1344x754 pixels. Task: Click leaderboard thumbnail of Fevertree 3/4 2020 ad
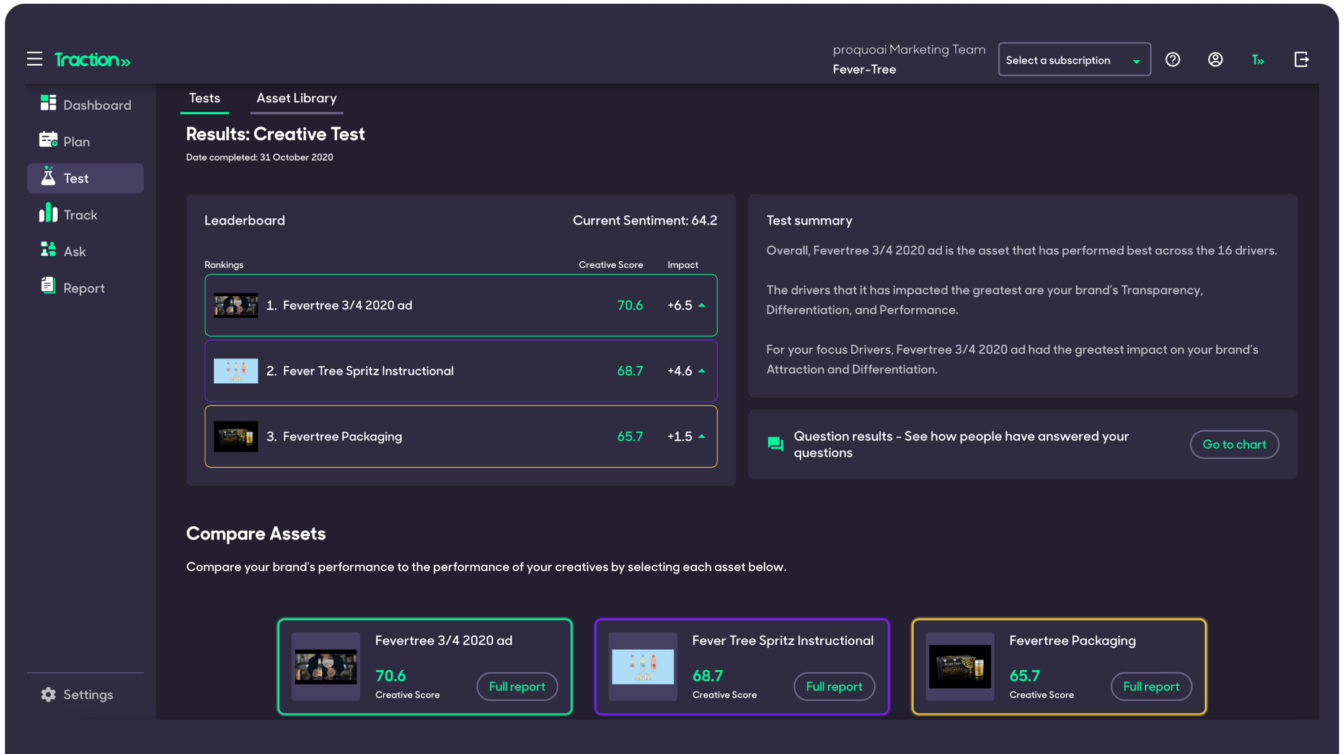236,306
